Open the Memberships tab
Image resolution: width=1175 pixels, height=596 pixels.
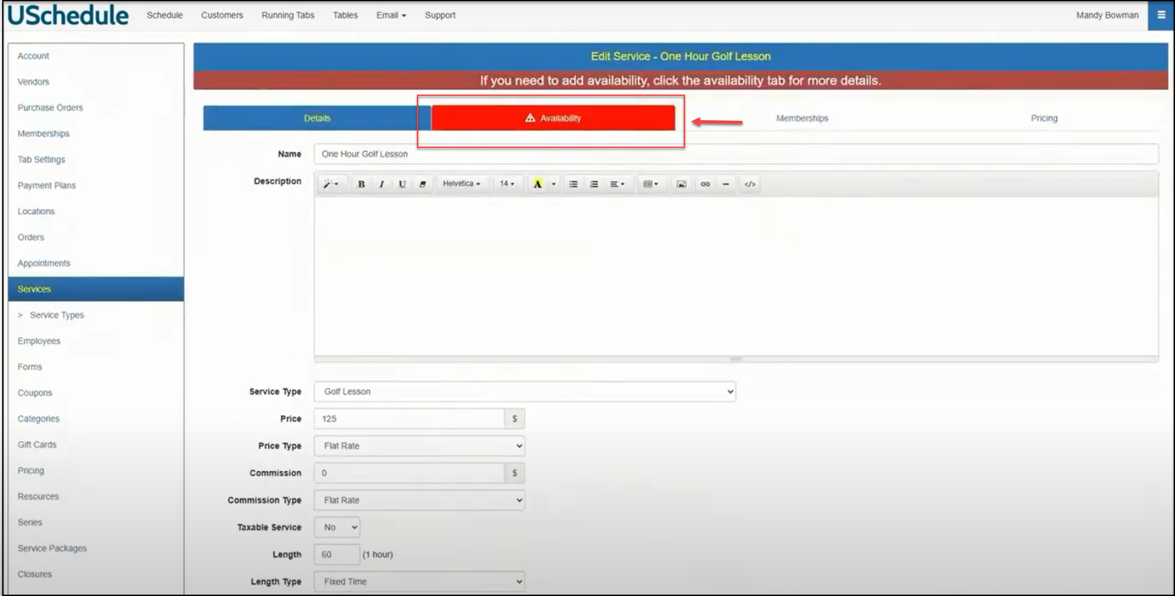(x=802, y=118)
